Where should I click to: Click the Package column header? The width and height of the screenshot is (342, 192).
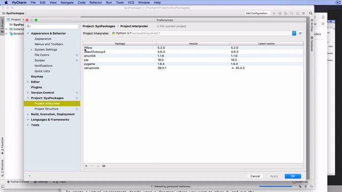click(120, 44)
